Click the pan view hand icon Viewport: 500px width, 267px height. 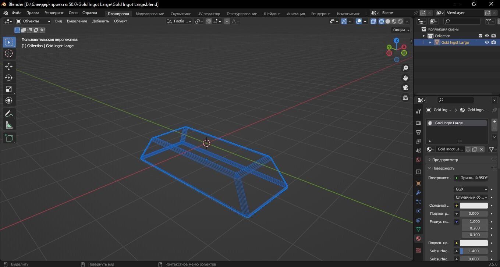tap(405, 78)
